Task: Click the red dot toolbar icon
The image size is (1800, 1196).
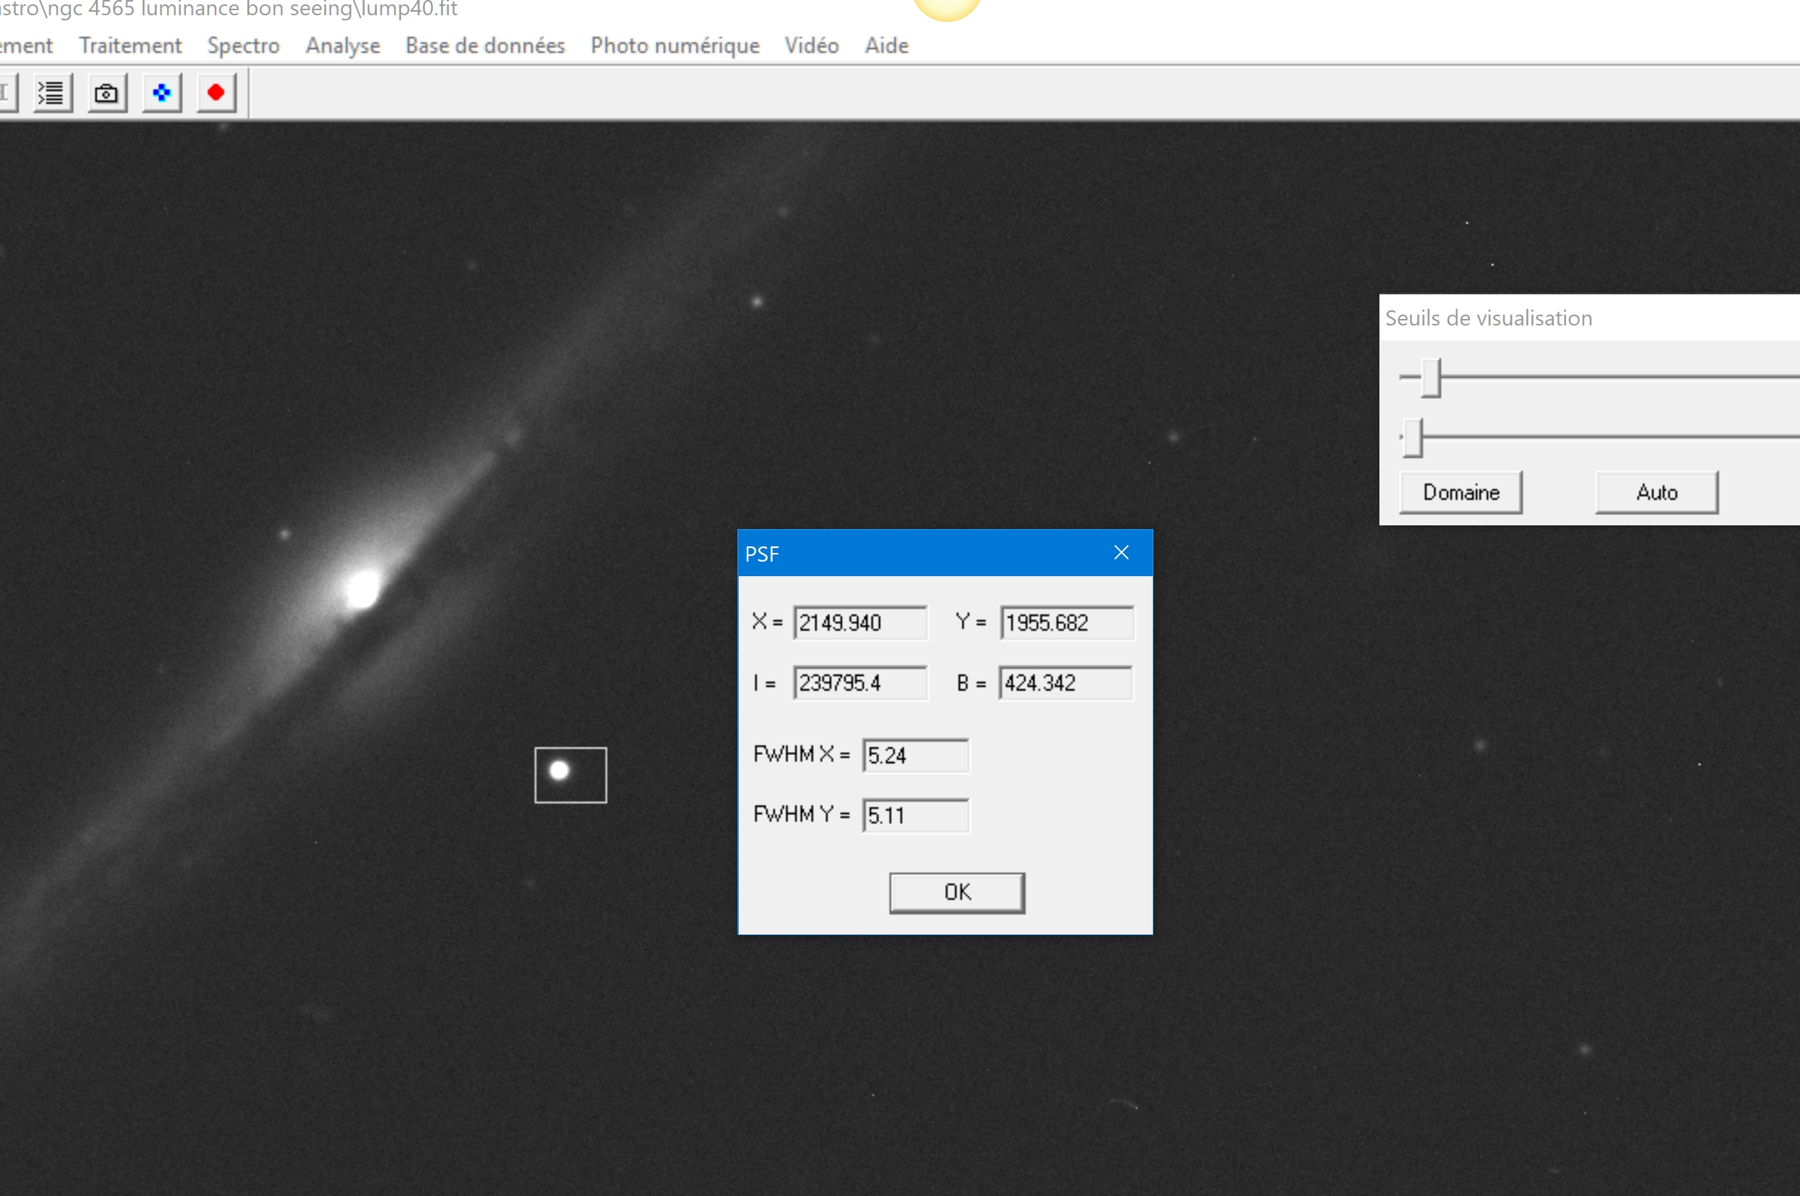Action: point(216,93)
